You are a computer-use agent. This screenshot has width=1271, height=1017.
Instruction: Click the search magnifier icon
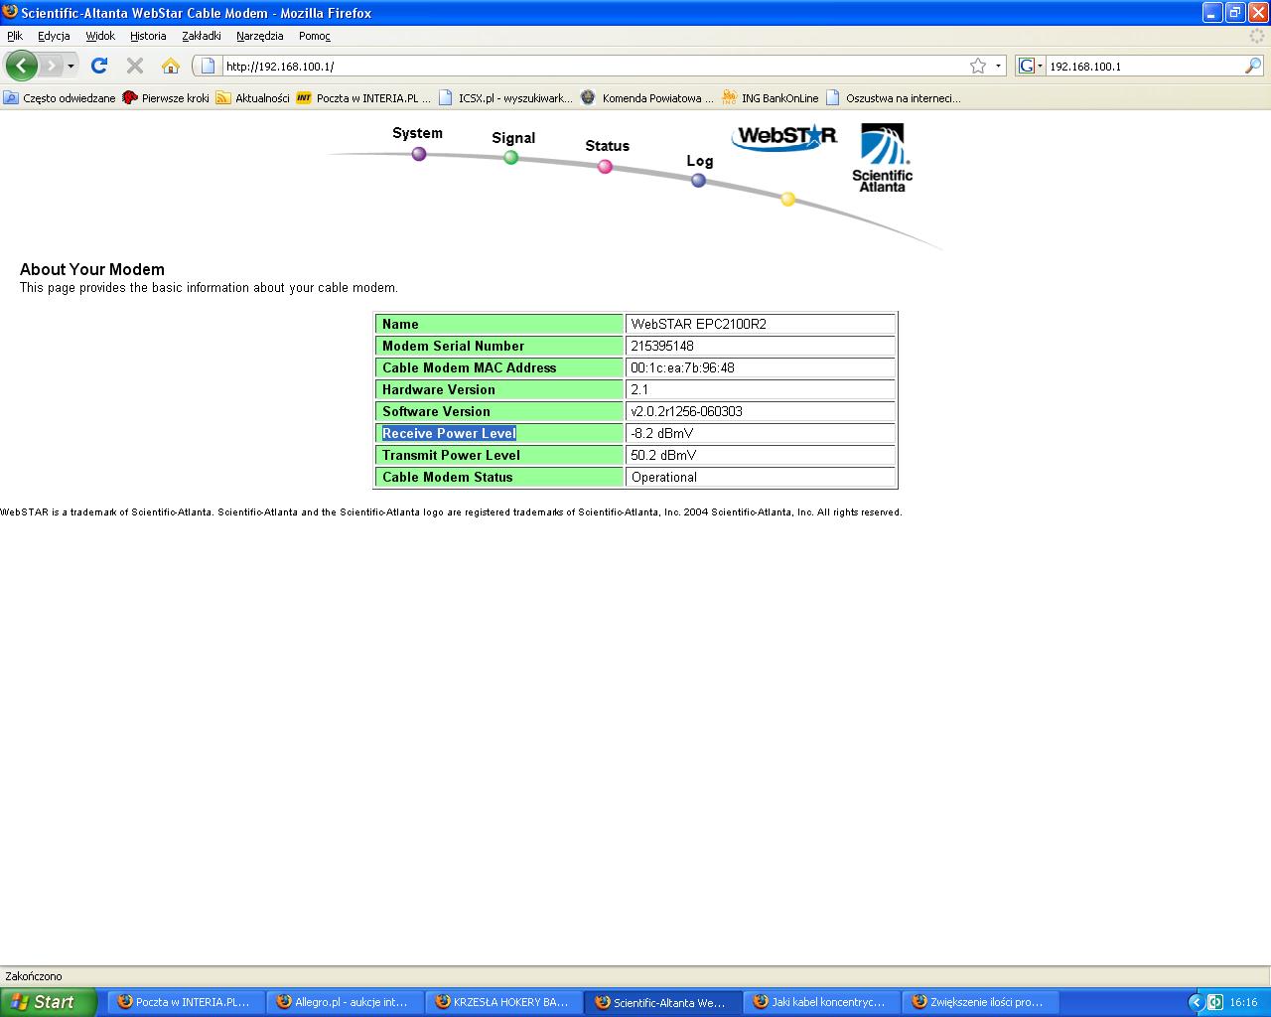pyautogui.click(x=1253, y=66)
